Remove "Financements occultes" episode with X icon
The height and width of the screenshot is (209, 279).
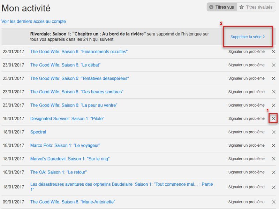tap(273, 52)
